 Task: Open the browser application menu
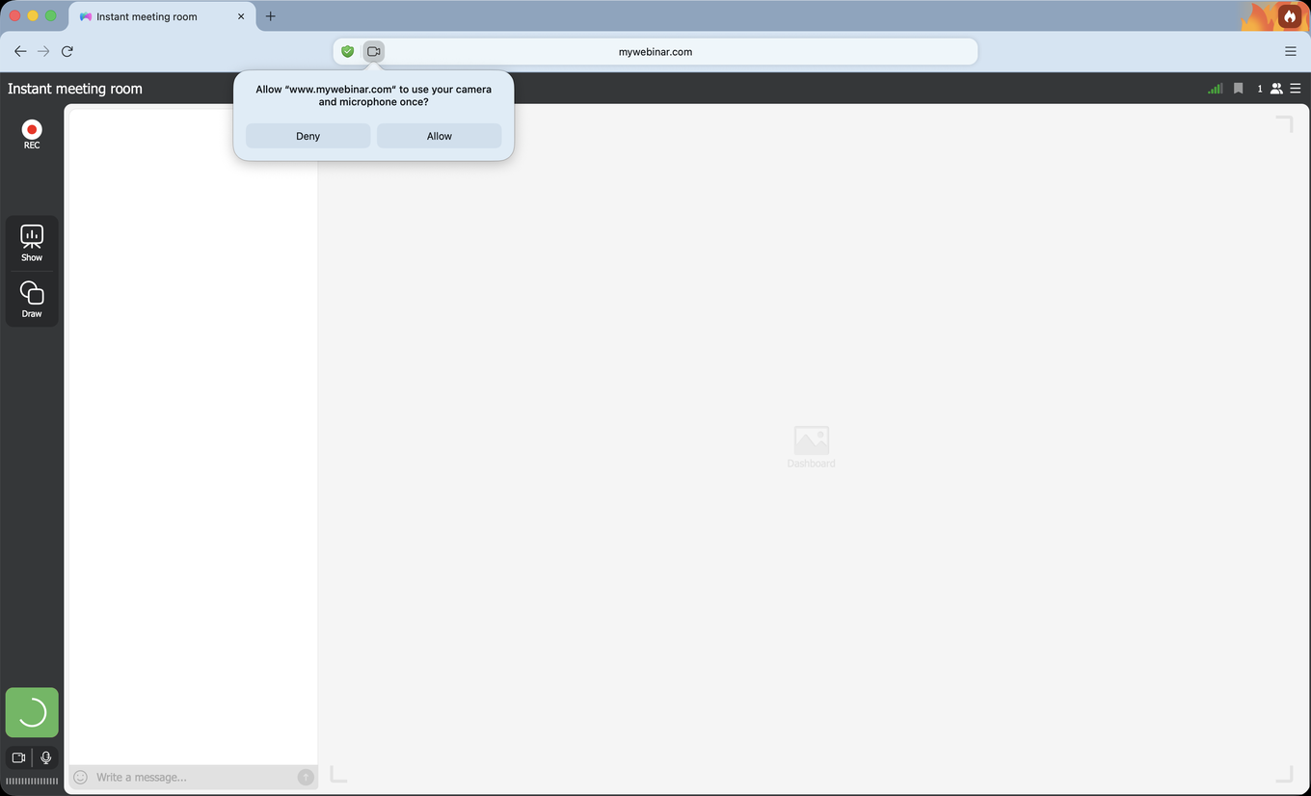[1291, 51]
